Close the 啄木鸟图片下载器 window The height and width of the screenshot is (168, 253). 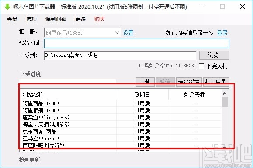pyautogui.click(x=243, y=7)
